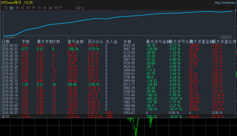Click the 余额 column header
Viewport: 237px width, 136px height.
127,42
